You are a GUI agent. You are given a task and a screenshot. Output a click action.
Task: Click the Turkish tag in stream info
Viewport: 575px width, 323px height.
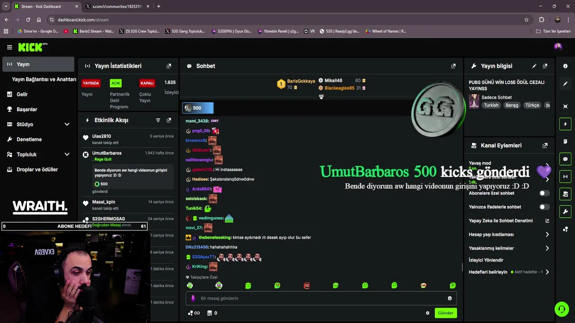(491, 105)
